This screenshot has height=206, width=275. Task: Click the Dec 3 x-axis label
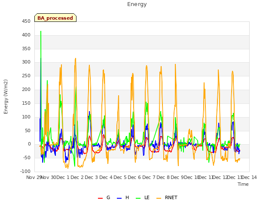coord(92,177)
